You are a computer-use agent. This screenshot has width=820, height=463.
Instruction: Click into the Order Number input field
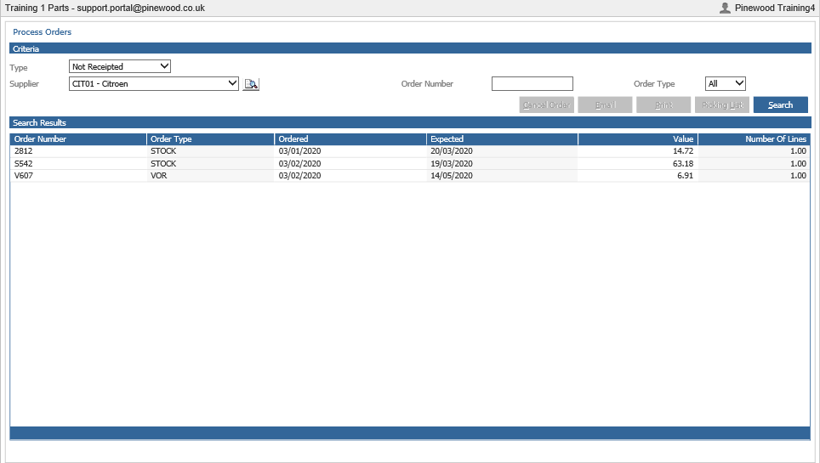pos(532,83)
